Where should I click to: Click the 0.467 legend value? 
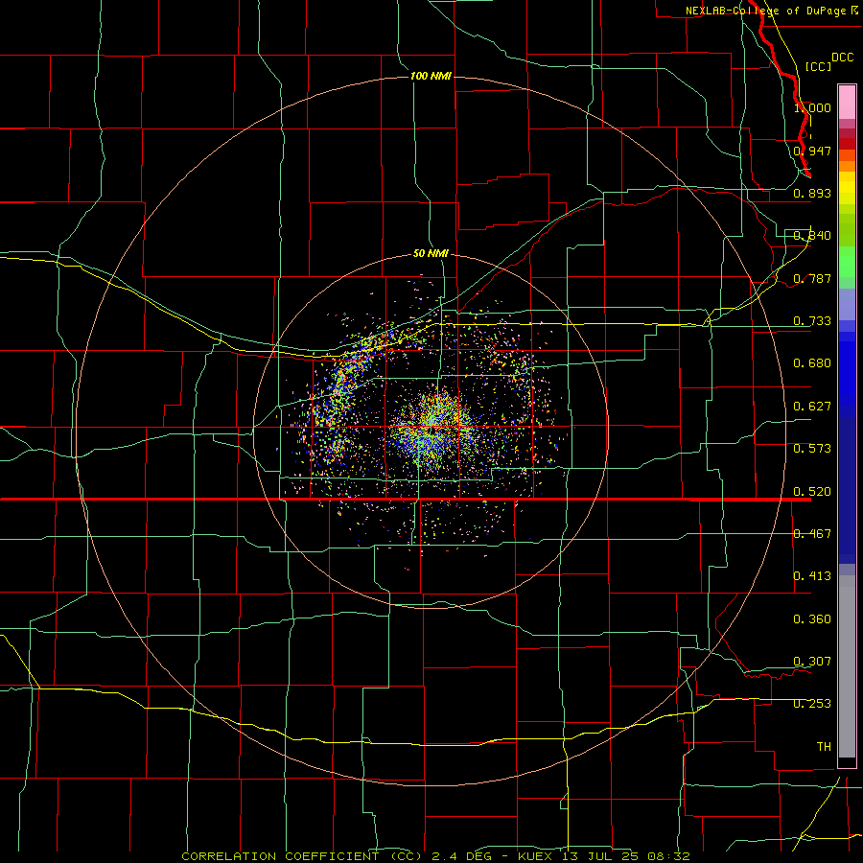812,534
